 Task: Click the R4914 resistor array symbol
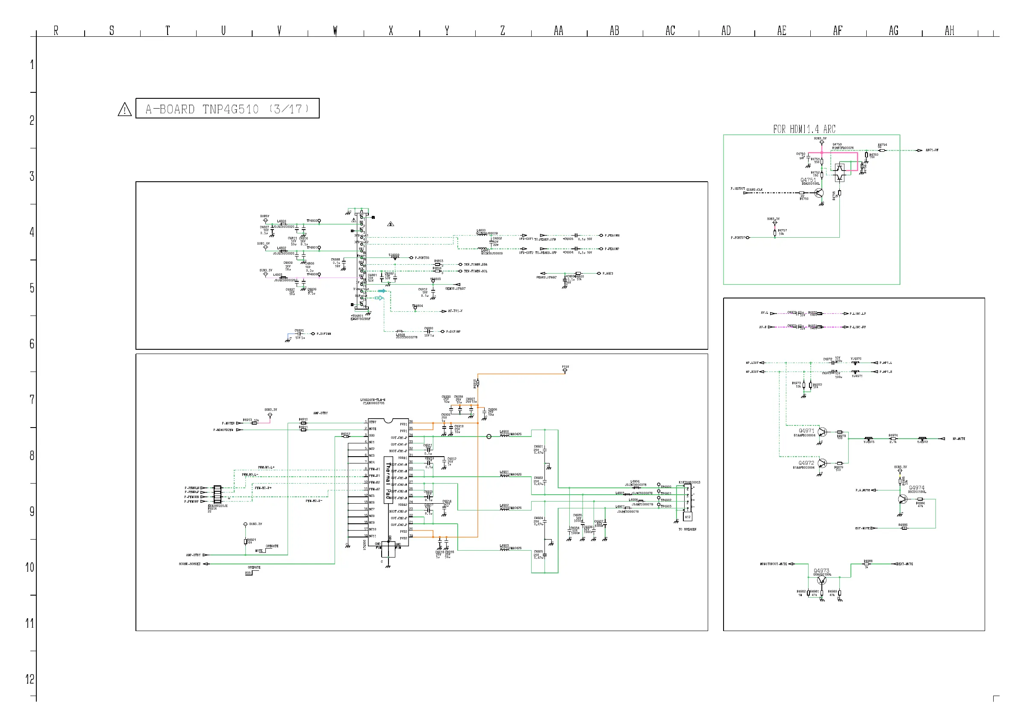tap(217, 494)
